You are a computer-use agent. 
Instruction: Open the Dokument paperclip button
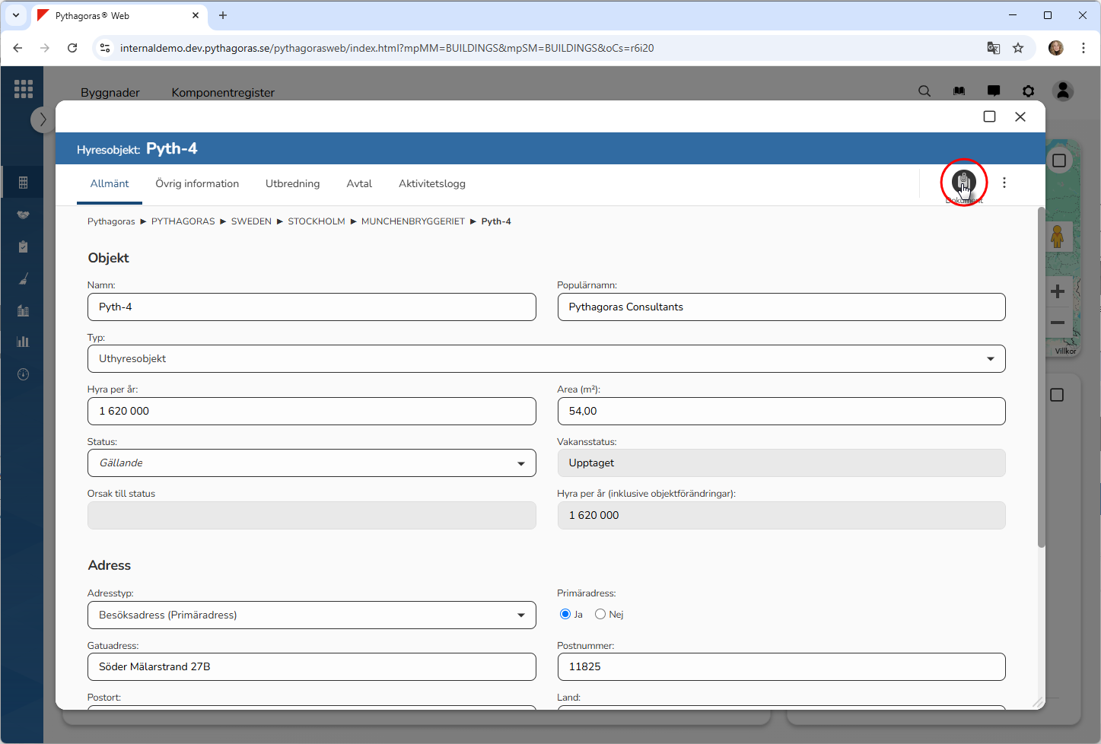(x=963, y=183)
